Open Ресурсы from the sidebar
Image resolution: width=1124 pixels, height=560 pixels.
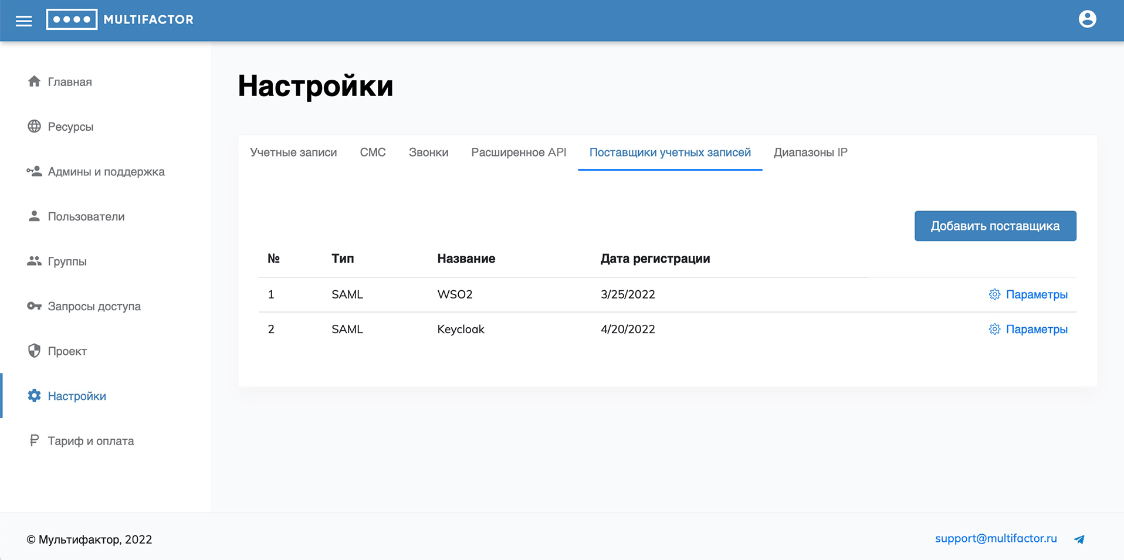[70, 127]
